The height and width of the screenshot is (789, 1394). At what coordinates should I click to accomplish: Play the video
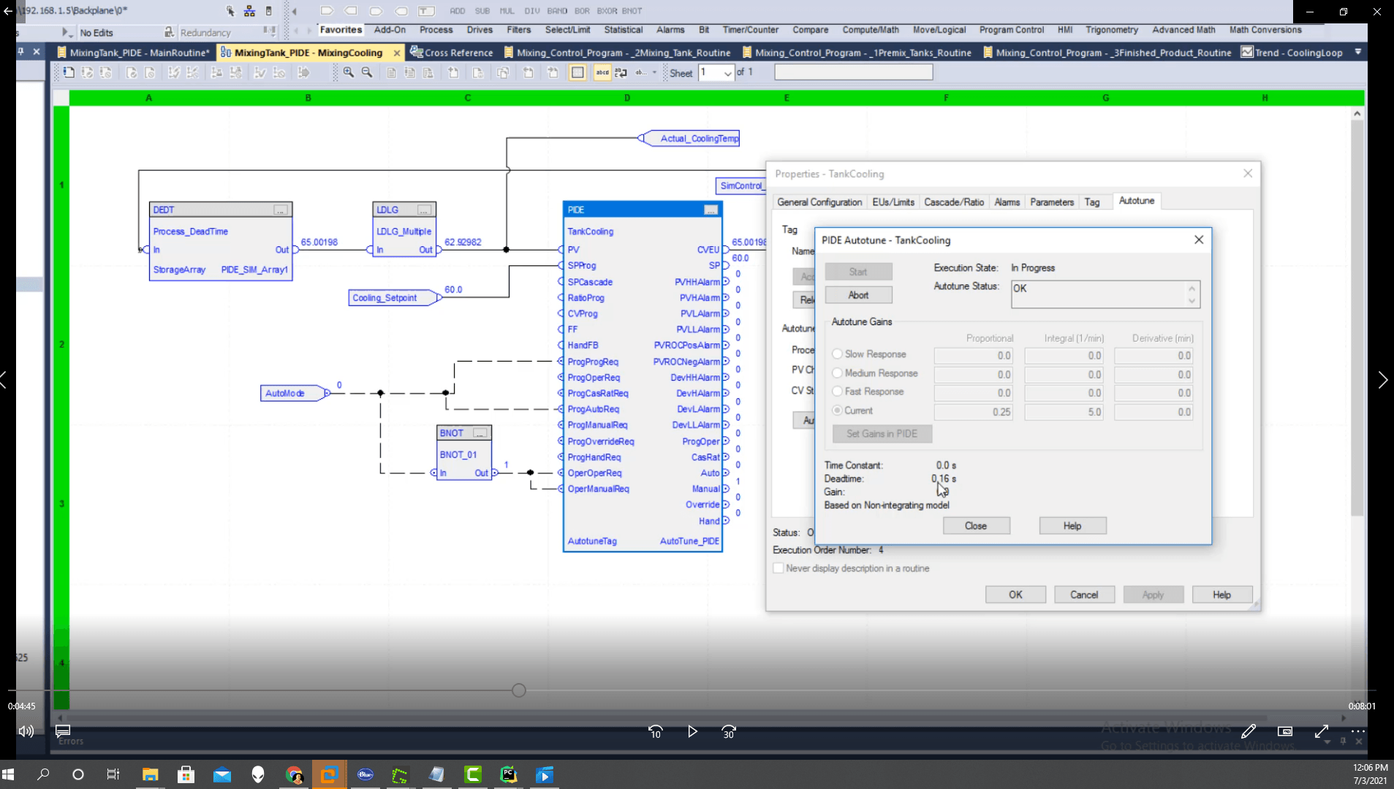click(x=692, y=731)
